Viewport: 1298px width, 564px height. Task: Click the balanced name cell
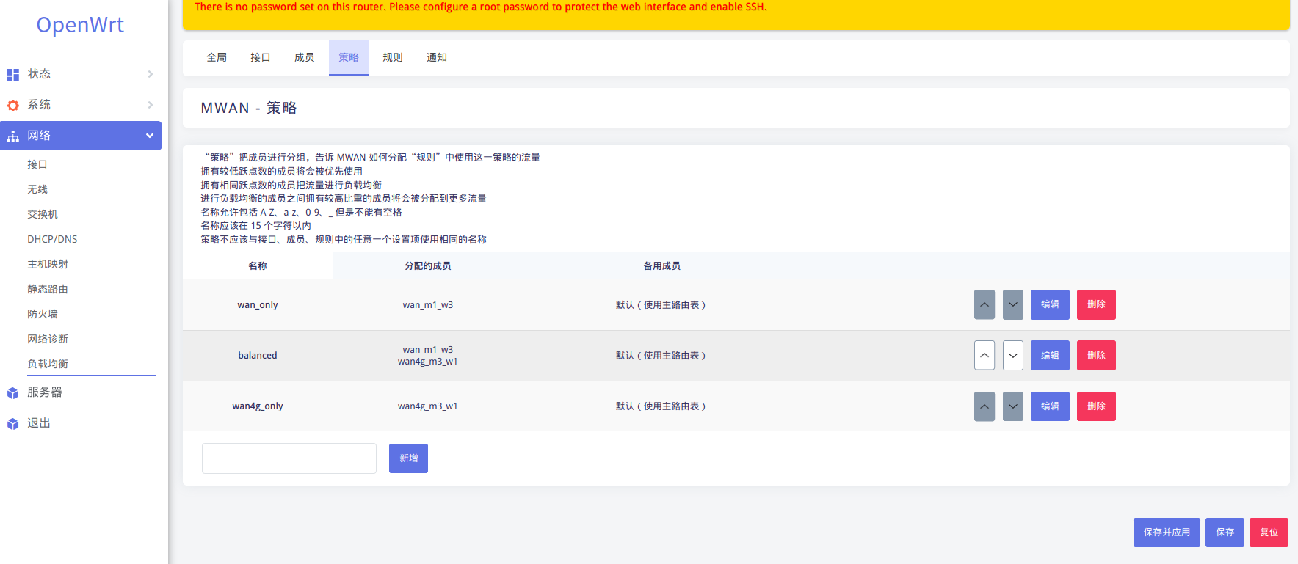coord(258,356)
